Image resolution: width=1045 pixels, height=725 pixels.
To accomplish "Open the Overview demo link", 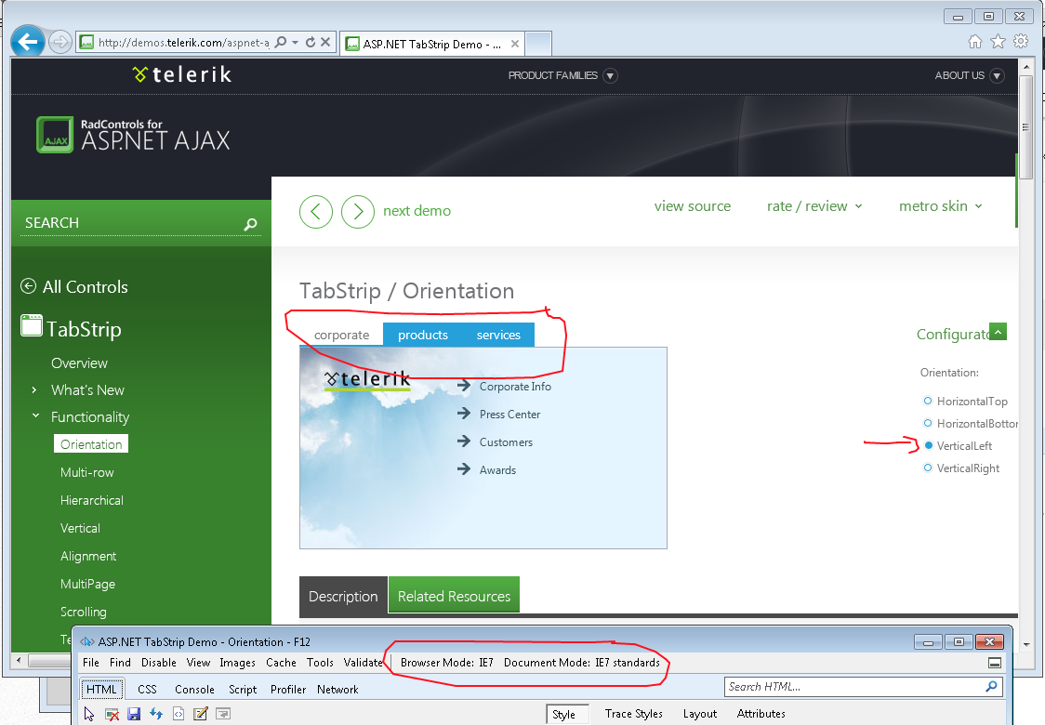I will (x=79, y=363).
